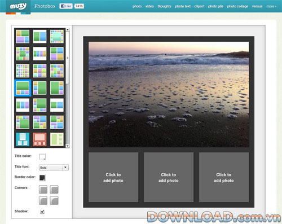The height and width of the screenshot is (224, 282).
Task: Open the 'video' section
Action: coord(149,6)
